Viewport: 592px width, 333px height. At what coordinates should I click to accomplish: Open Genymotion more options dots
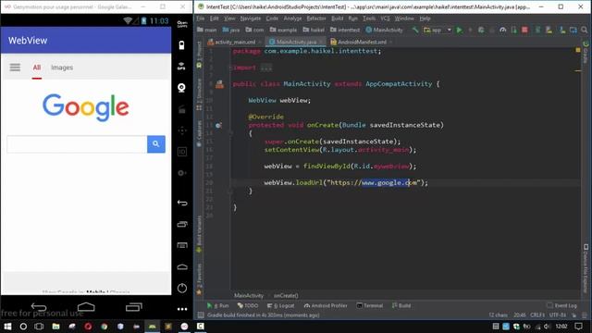[x=182, y=309]
